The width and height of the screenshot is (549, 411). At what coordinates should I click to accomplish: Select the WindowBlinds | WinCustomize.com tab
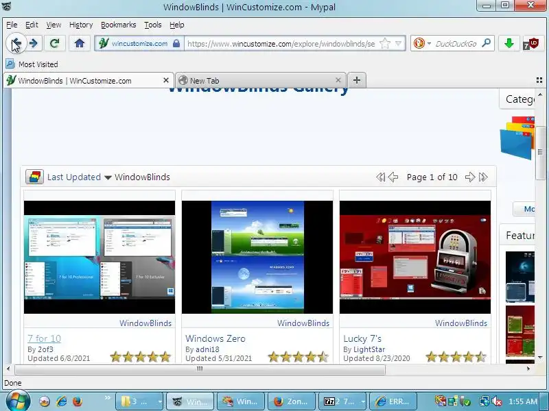[x=89, y=81]
